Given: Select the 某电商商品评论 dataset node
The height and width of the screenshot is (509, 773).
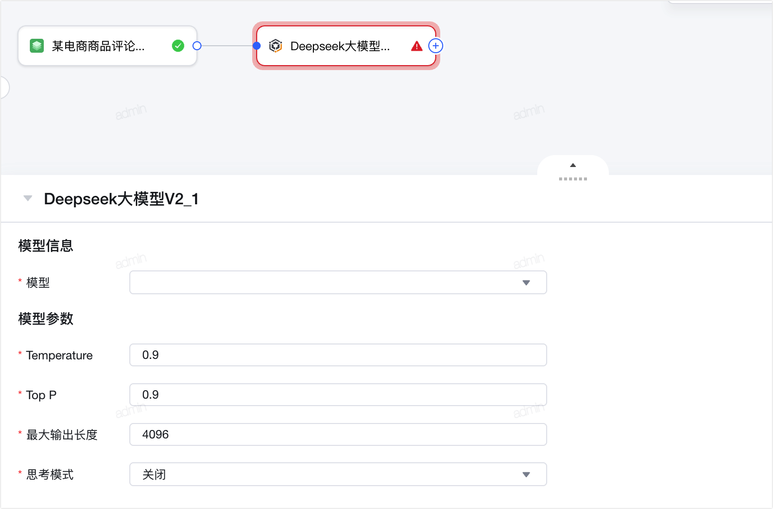Looking at the screenshot, I should (x=107, y=46).
